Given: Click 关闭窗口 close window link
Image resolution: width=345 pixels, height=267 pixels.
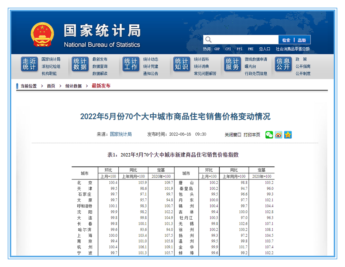Looking at the screenshot, I should [233, 135].
